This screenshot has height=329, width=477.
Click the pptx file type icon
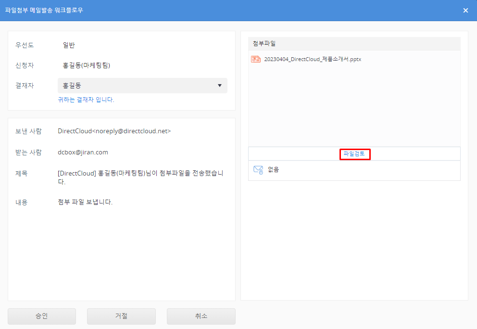(256, 59)
